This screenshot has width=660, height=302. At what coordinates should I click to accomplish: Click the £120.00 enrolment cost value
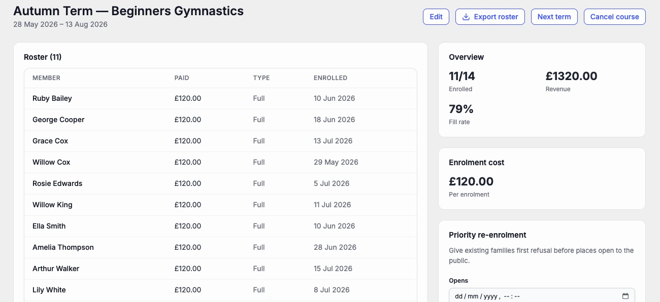tap(471, 181)
